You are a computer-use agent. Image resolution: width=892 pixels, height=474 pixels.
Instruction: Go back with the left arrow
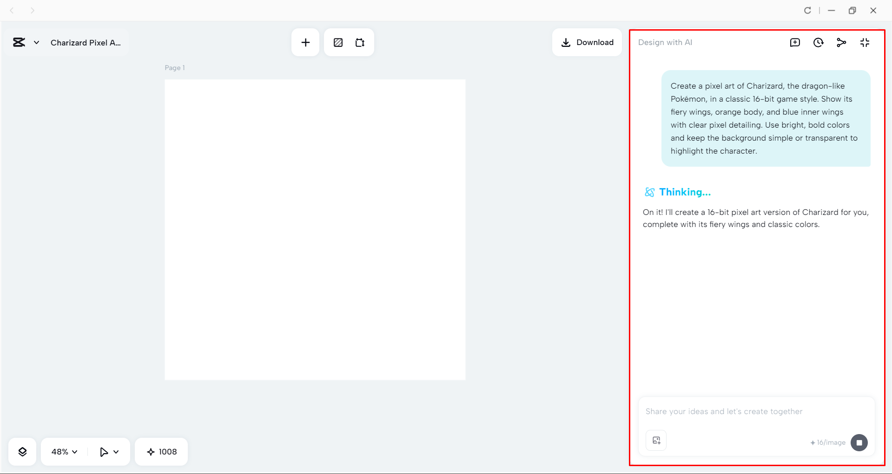tap(12, 10)
